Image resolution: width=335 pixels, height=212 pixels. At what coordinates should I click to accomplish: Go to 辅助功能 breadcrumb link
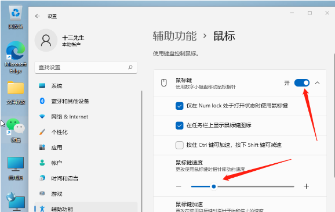click(x=174, y=36)
